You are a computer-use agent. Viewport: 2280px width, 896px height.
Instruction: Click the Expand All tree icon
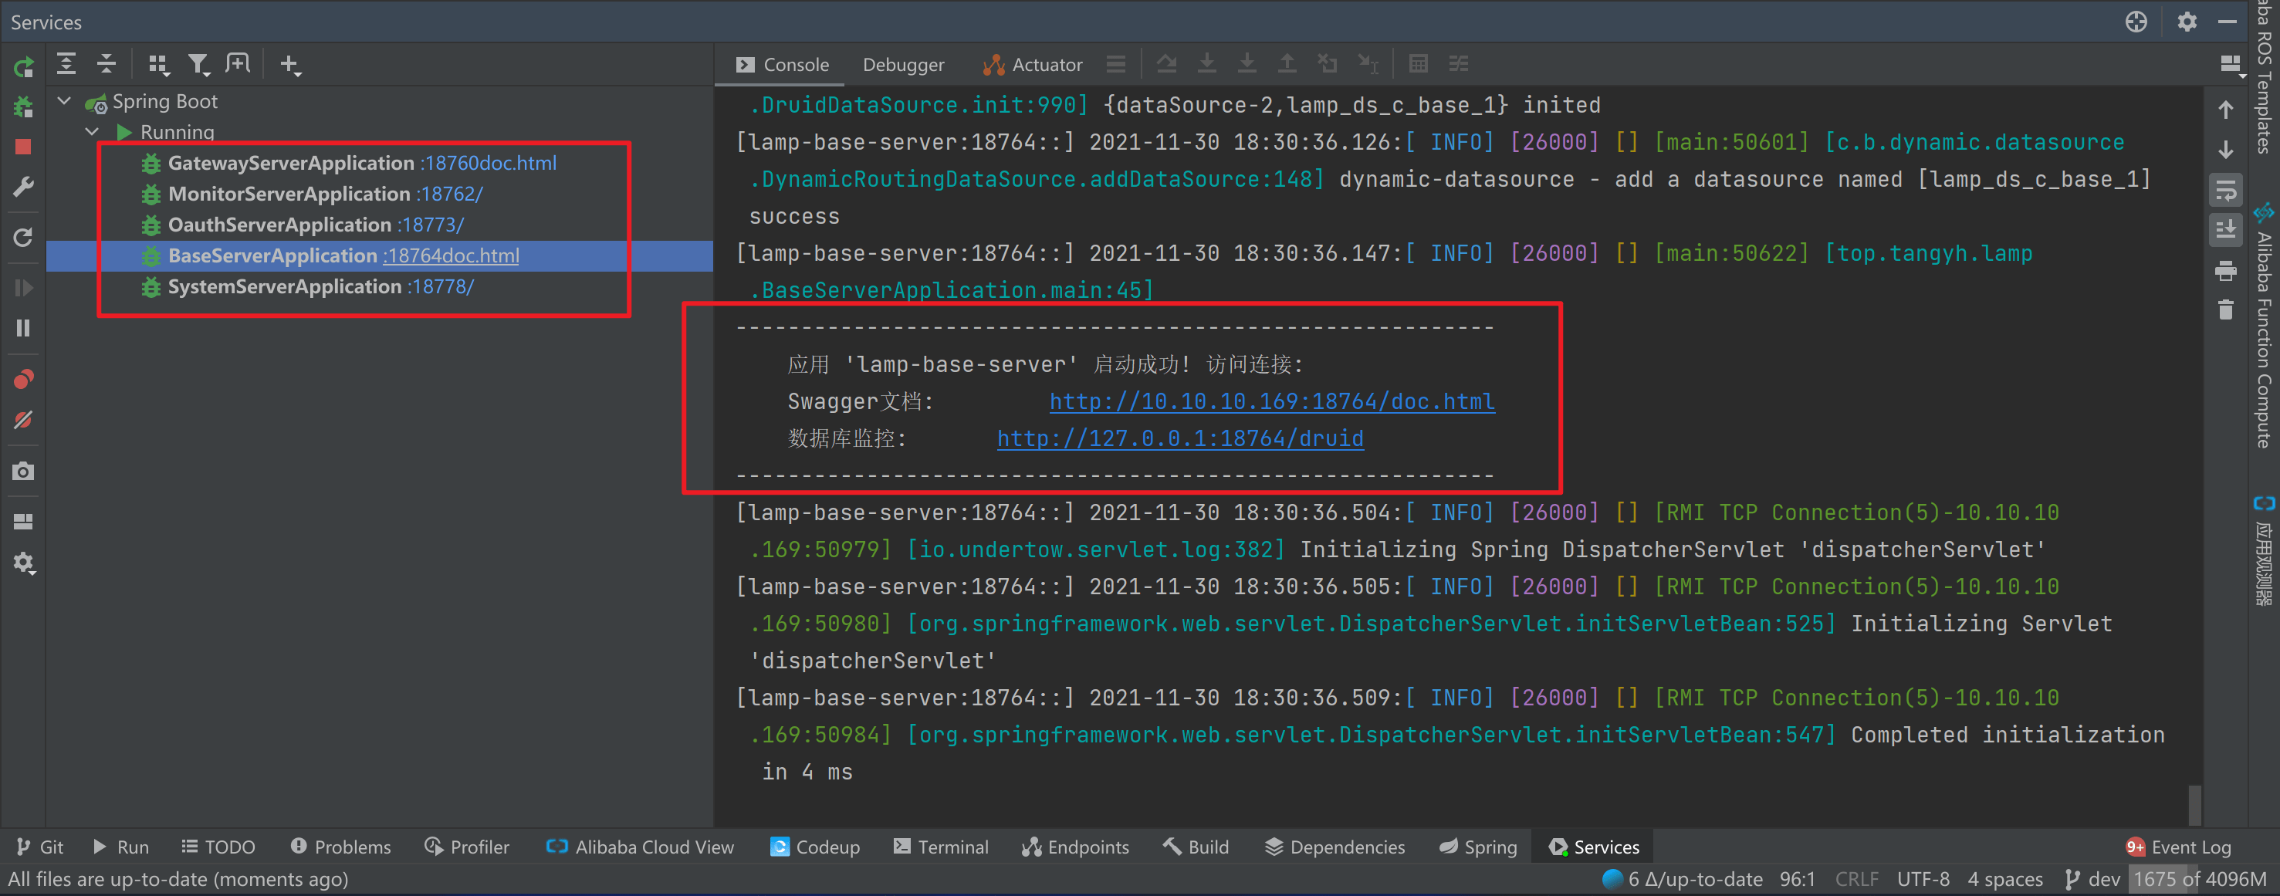[66, 64]
